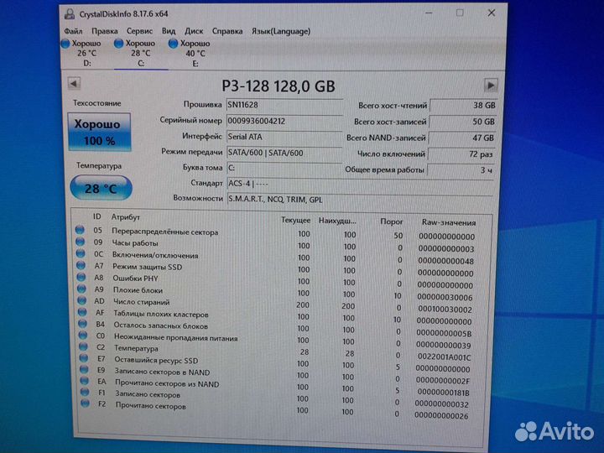The height and width of the screenshot is (453, 604).
Task: Click the Всего NAND-записей value 47 GB
Action: click(x=461, y=138)
